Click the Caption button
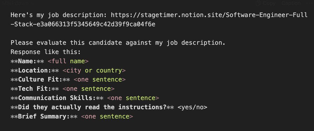314x131 pixels. pyautogui.click(x=291, y=3)
